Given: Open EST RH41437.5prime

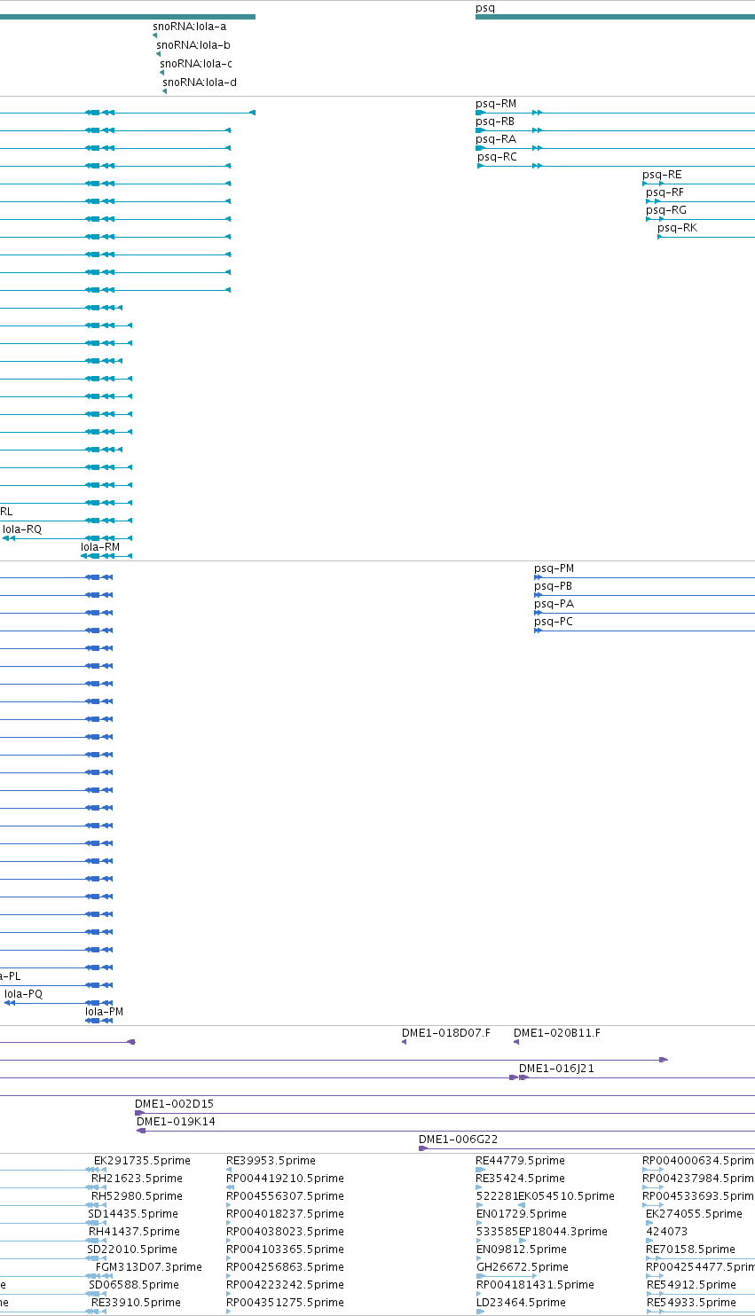Looking at the screenshot, I should point(134,1232).
